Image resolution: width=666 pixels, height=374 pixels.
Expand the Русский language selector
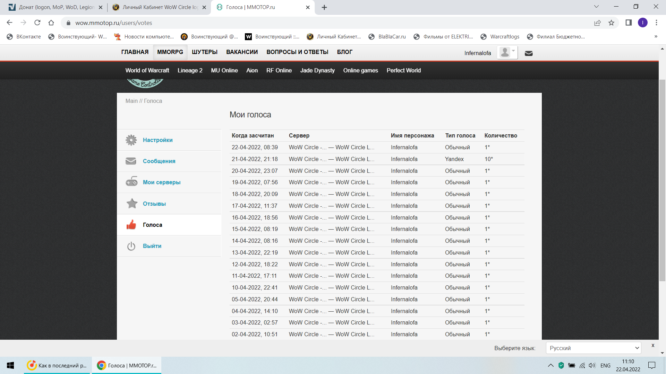pos(593,348)
